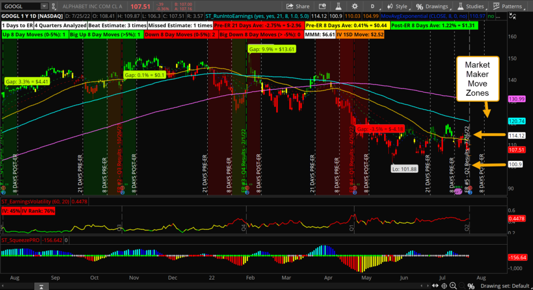
Task: Click the 'MMM: $6.61' label
Action: 320,35
